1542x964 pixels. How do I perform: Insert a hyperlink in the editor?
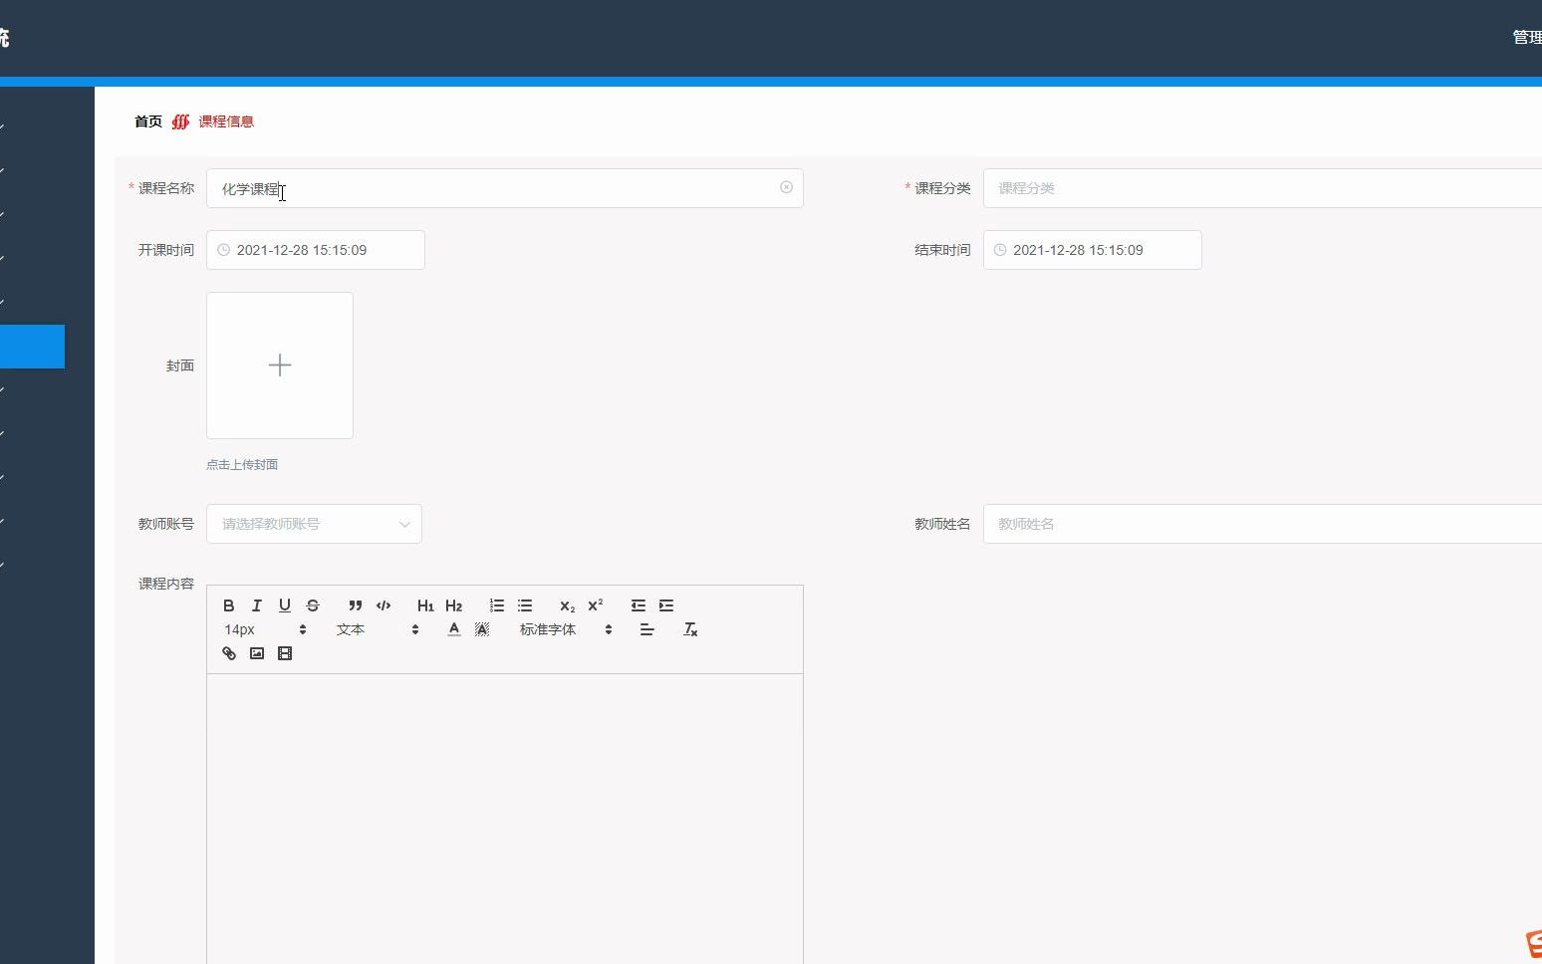[228, 653]
